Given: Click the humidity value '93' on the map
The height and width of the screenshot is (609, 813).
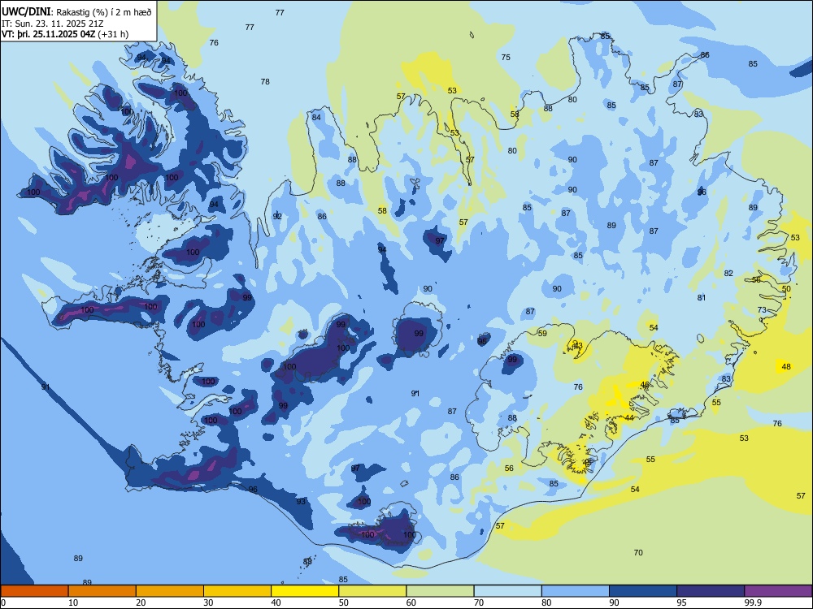Looking at the screenshot, I should [301, 502].
